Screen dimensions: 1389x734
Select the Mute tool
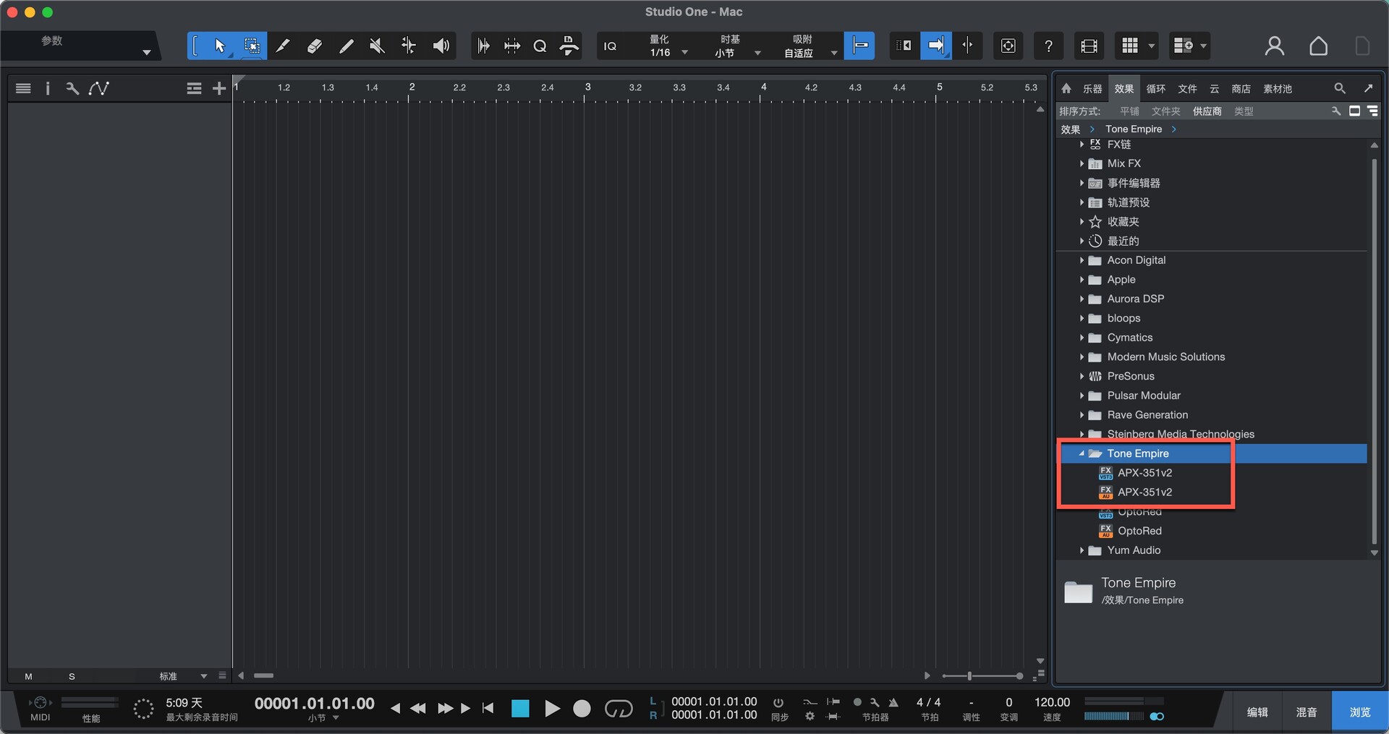(377, 46)
